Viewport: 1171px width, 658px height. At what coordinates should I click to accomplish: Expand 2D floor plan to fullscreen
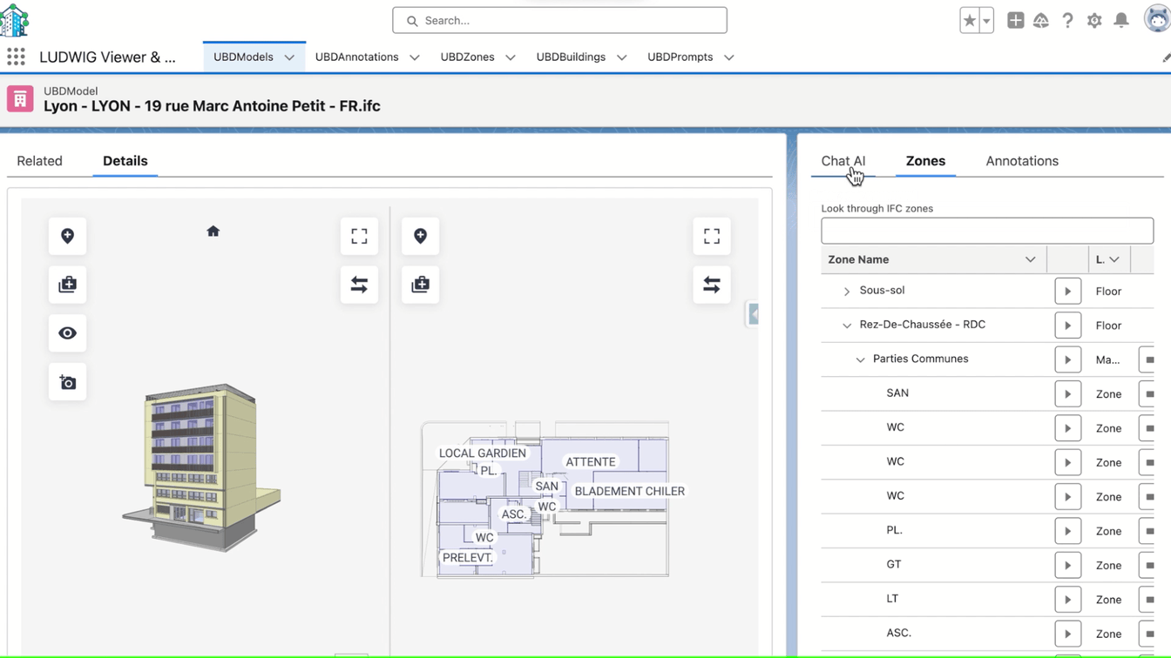click(712, 236)
